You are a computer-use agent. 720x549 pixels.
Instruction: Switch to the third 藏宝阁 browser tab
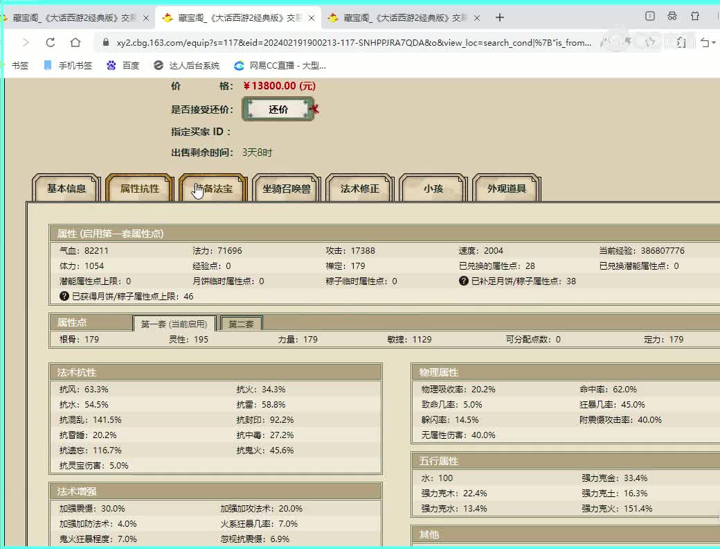point(404,18)
